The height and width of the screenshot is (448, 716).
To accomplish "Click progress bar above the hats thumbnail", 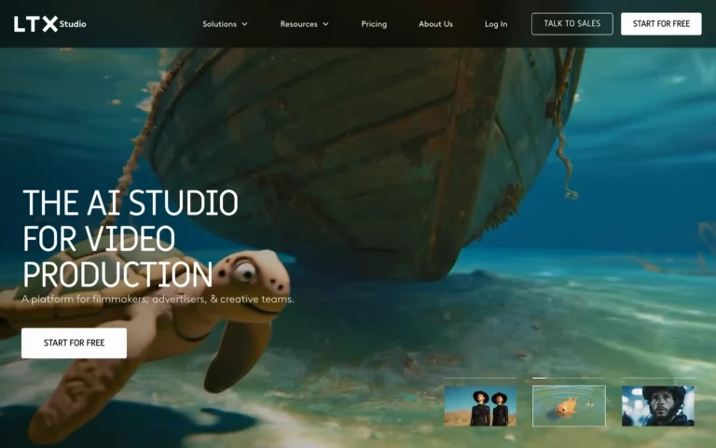I will coord(480,379).
